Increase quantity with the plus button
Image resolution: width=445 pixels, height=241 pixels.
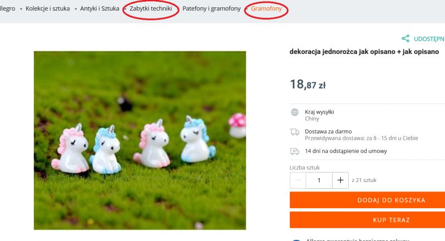click(x=340, y=180)
